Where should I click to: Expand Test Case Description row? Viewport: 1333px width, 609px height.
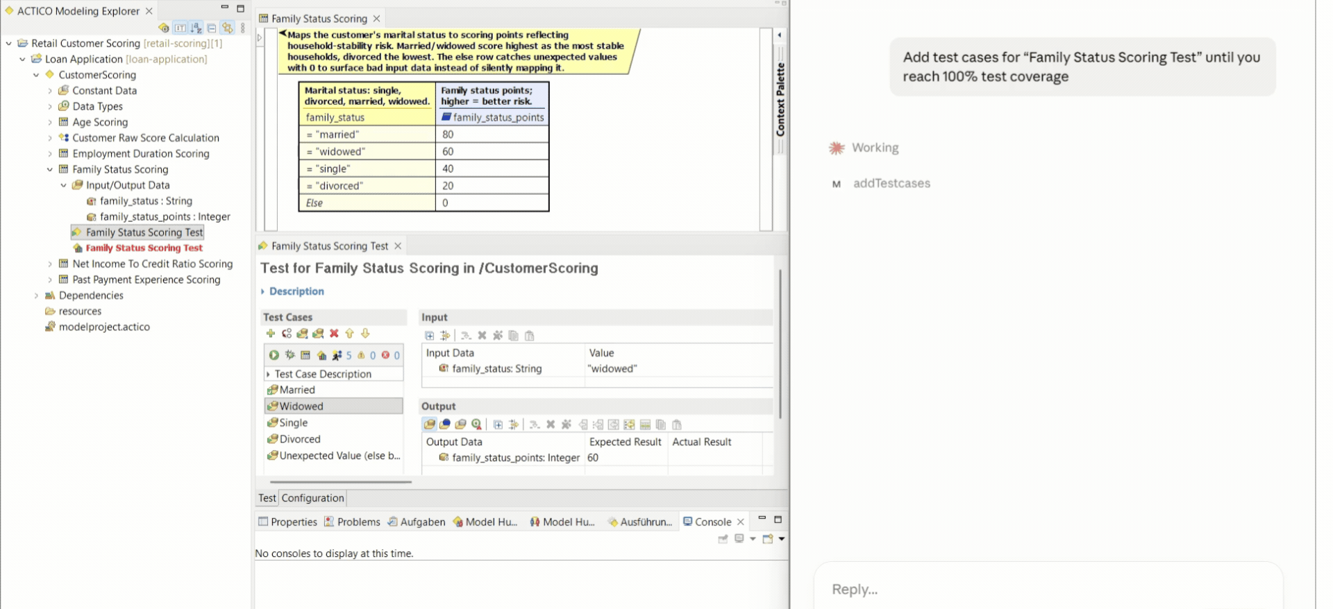click(x=269, y=374)
